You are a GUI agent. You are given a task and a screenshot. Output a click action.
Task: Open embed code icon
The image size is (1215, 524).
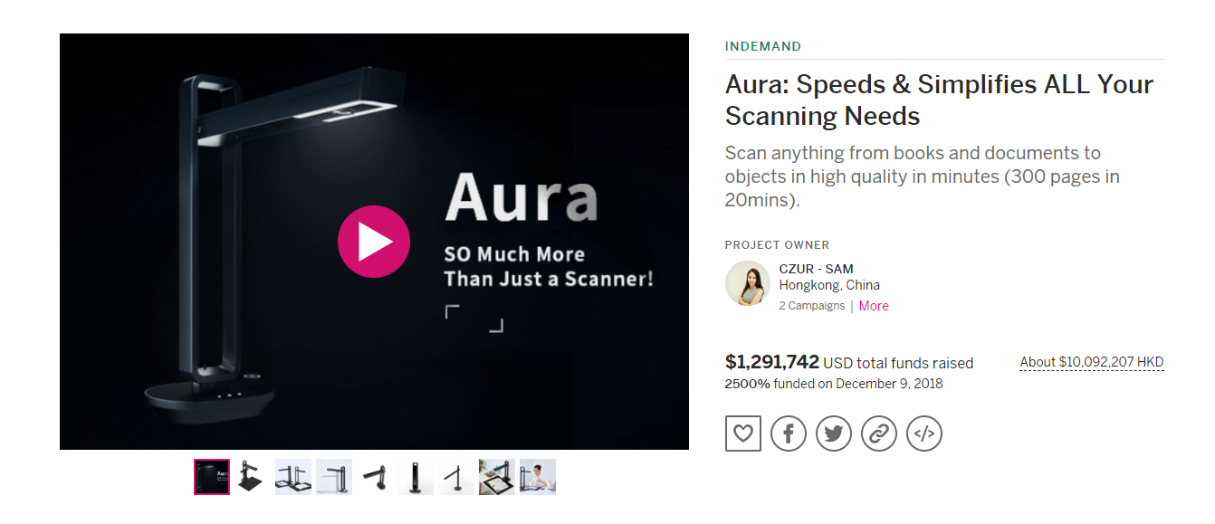(x=924, y=433)
